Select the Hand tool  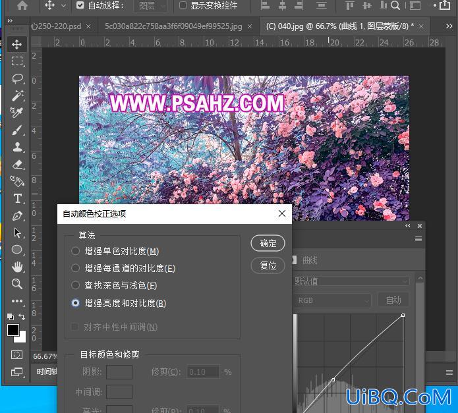click(17, 267)
